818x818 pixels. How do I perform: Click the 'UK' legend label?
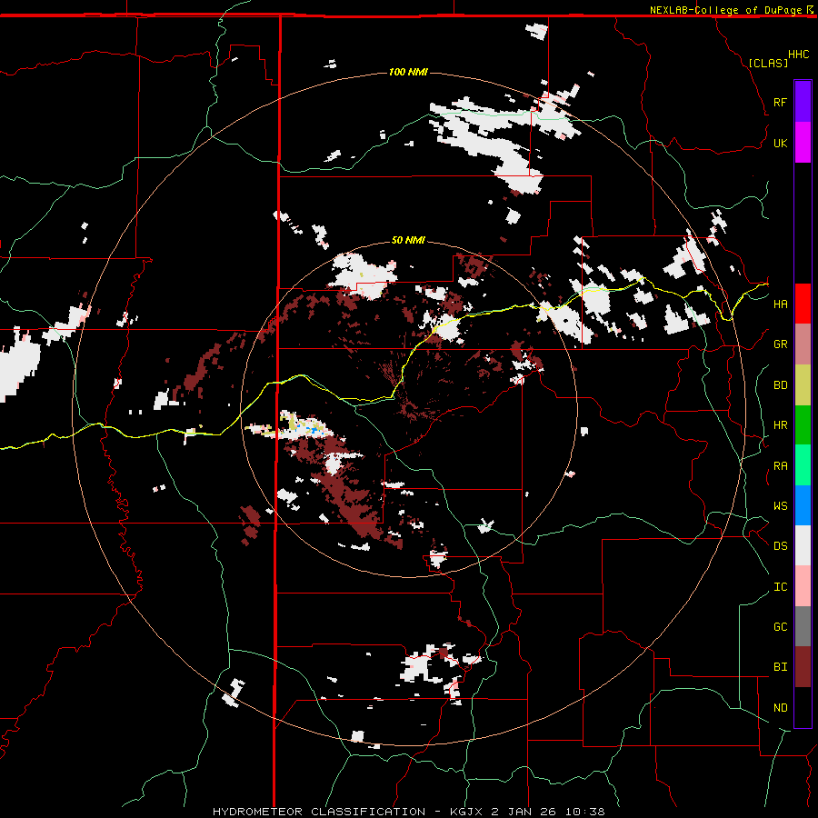pyautogui.click(x=780, y=143)
